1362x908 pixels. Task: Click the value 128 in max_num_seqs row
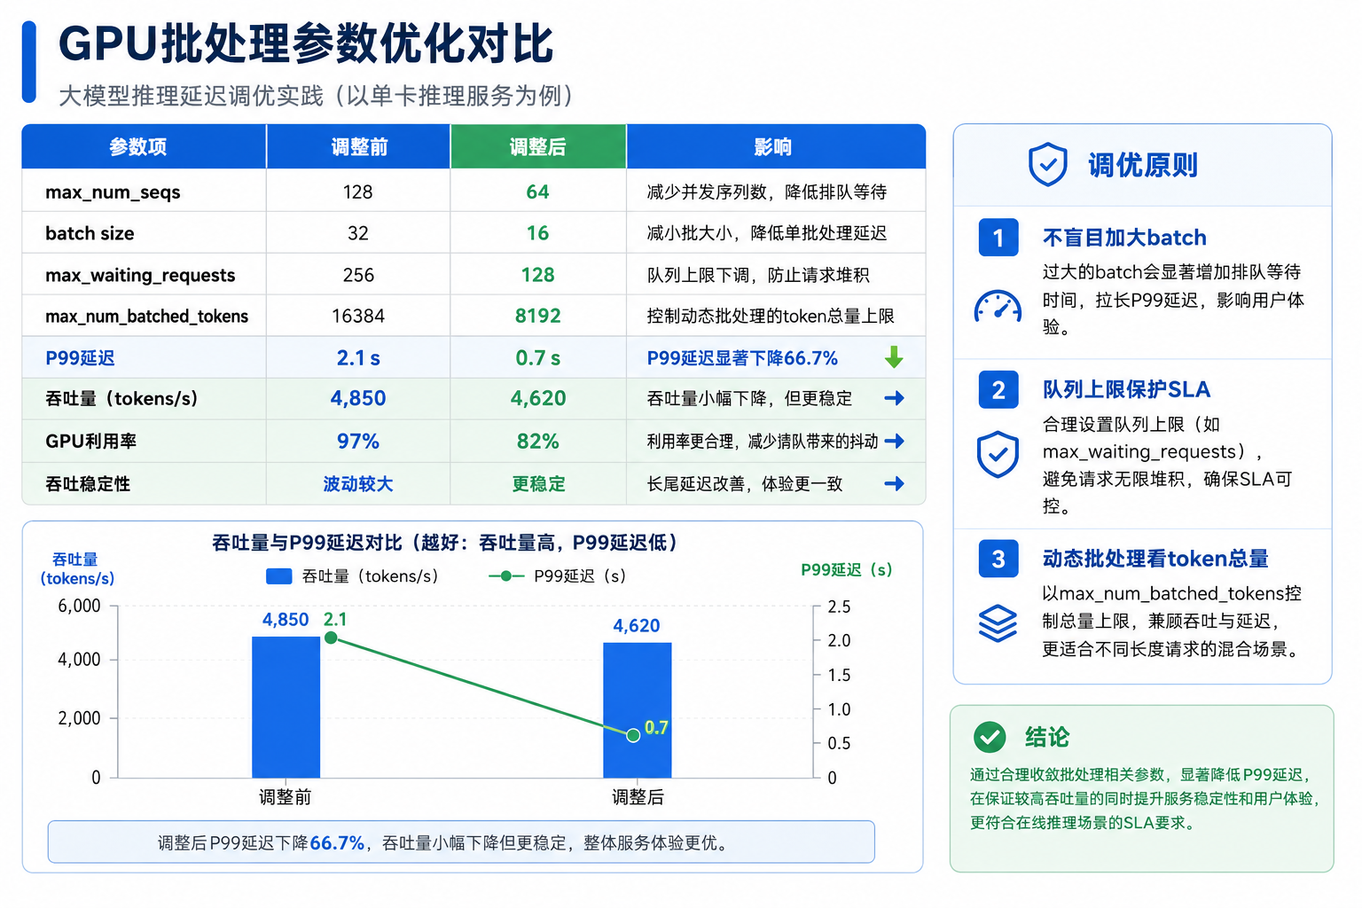358,192
